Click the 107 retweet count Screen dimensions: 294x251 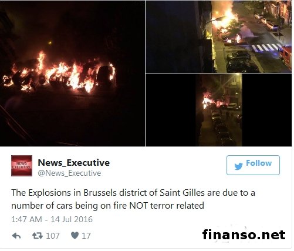(53, 236)
